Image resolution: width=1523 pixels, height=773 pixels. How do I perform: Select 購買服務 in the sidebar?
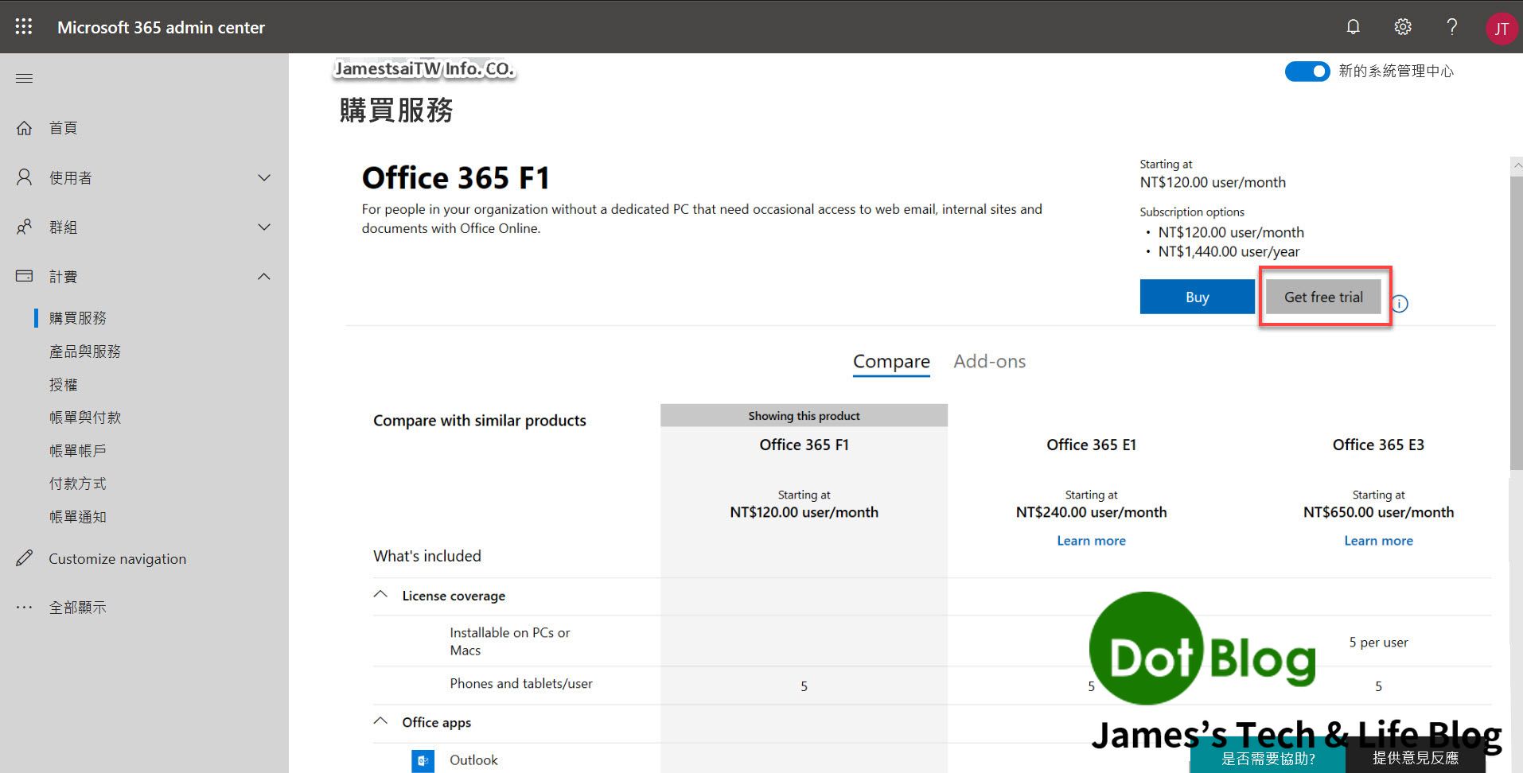tap(78, 318)
